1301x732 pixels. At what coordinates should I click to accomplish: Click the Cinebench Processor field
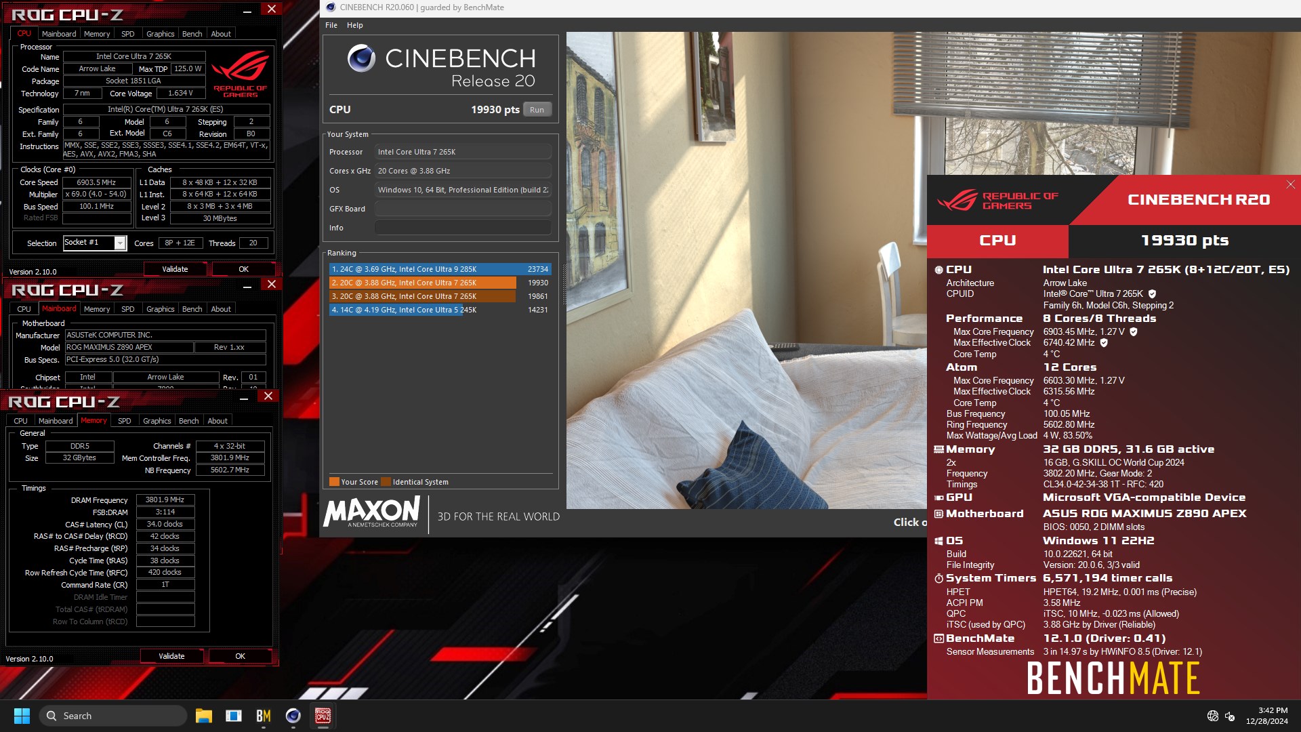click(463, 152)
